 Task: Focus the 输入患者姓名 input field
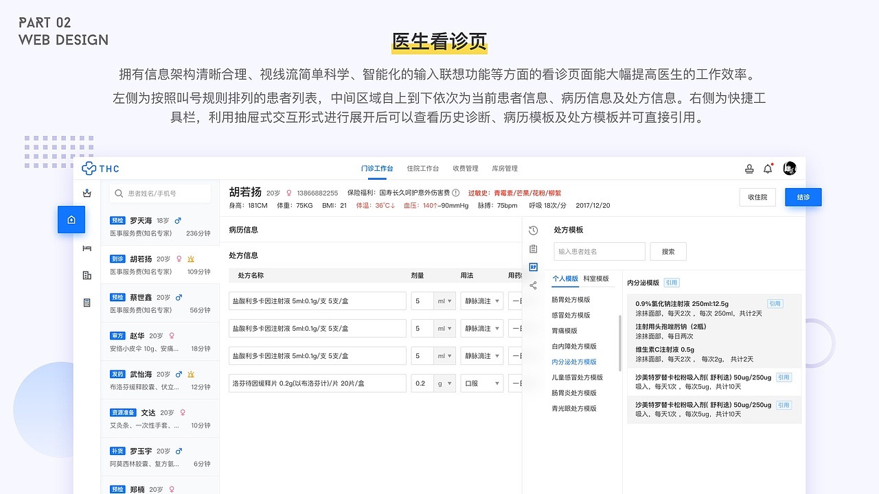[x=600, y=252]
